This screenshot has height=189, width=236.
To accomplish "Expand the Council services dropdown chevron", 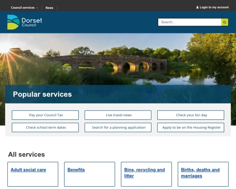I will [37, 8].
